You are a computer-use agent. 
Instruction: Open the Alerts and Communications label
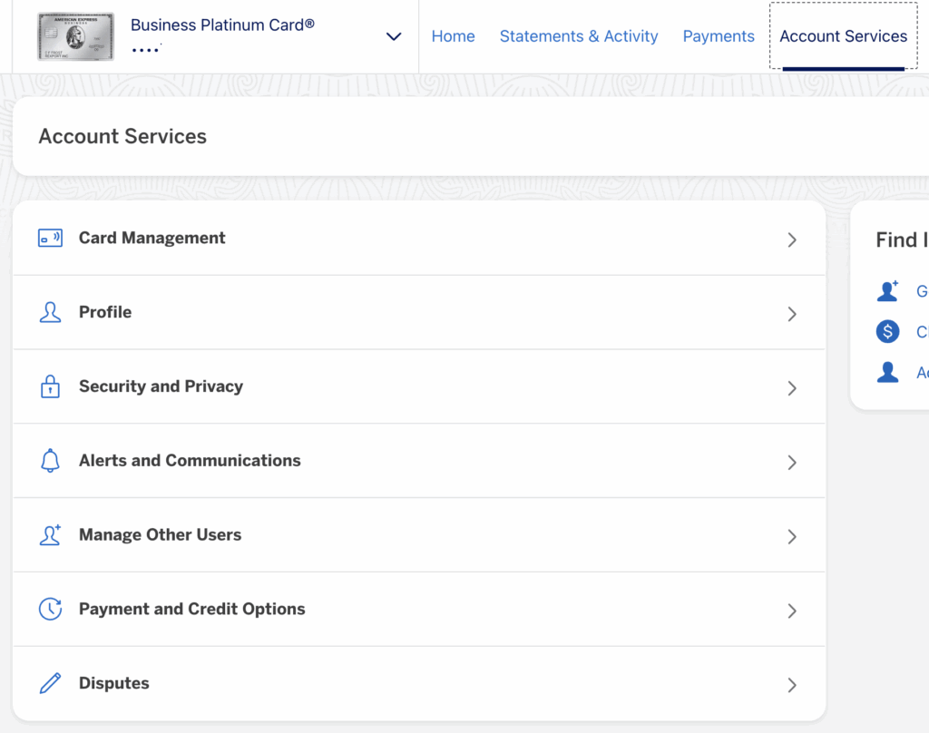tap(190, 461)
